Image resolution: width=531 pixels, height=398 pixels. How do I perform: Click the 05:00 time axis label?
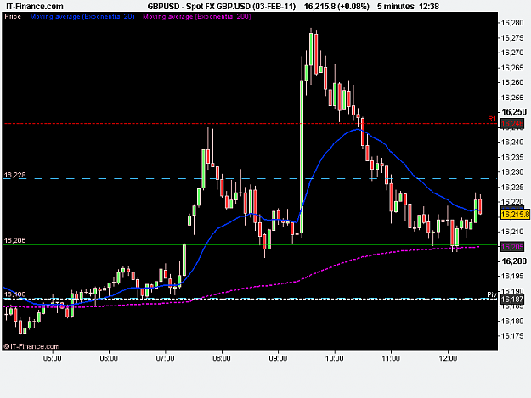point(53,358)
